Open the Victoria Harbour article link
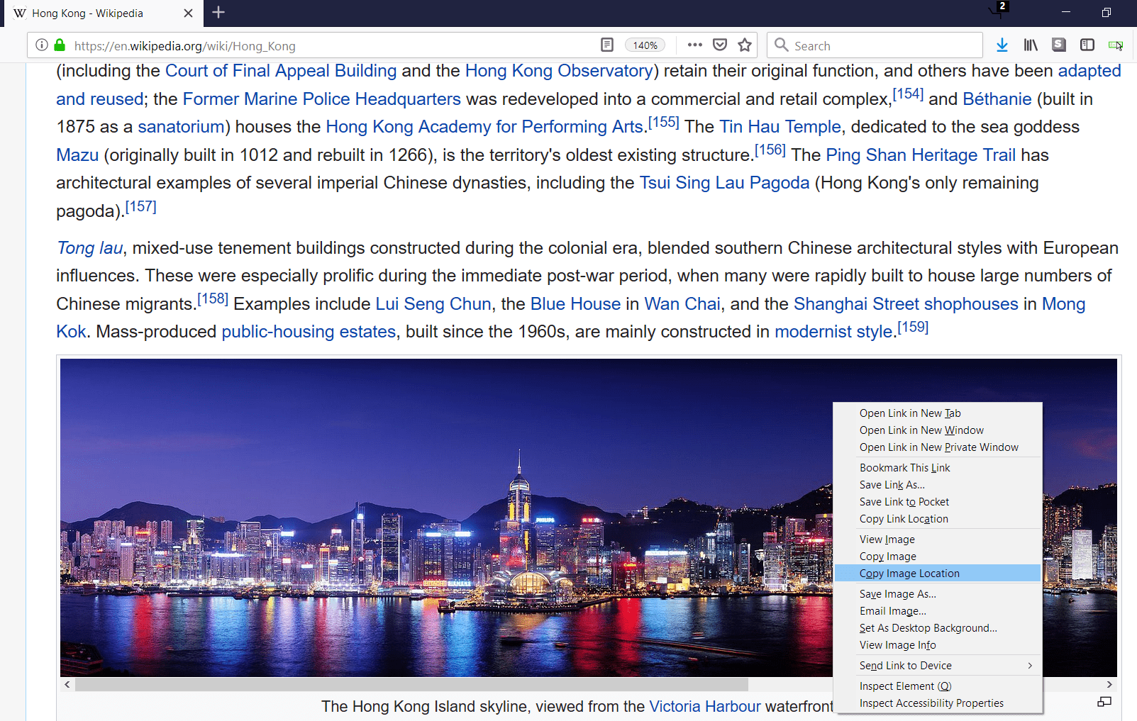 click(704, 706)
